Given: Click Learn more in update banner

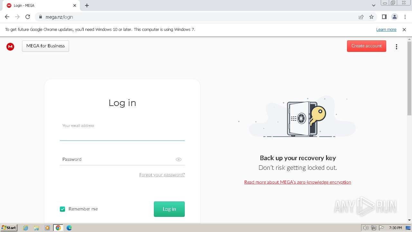Looking at the screenshot, I should (386, 30).
